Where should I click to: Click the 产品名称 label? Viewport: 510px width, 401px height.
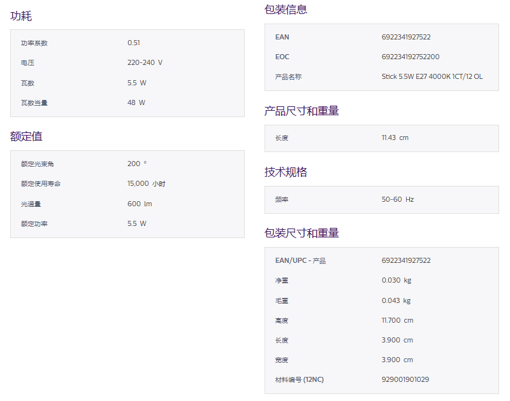[x=289, y=76]
